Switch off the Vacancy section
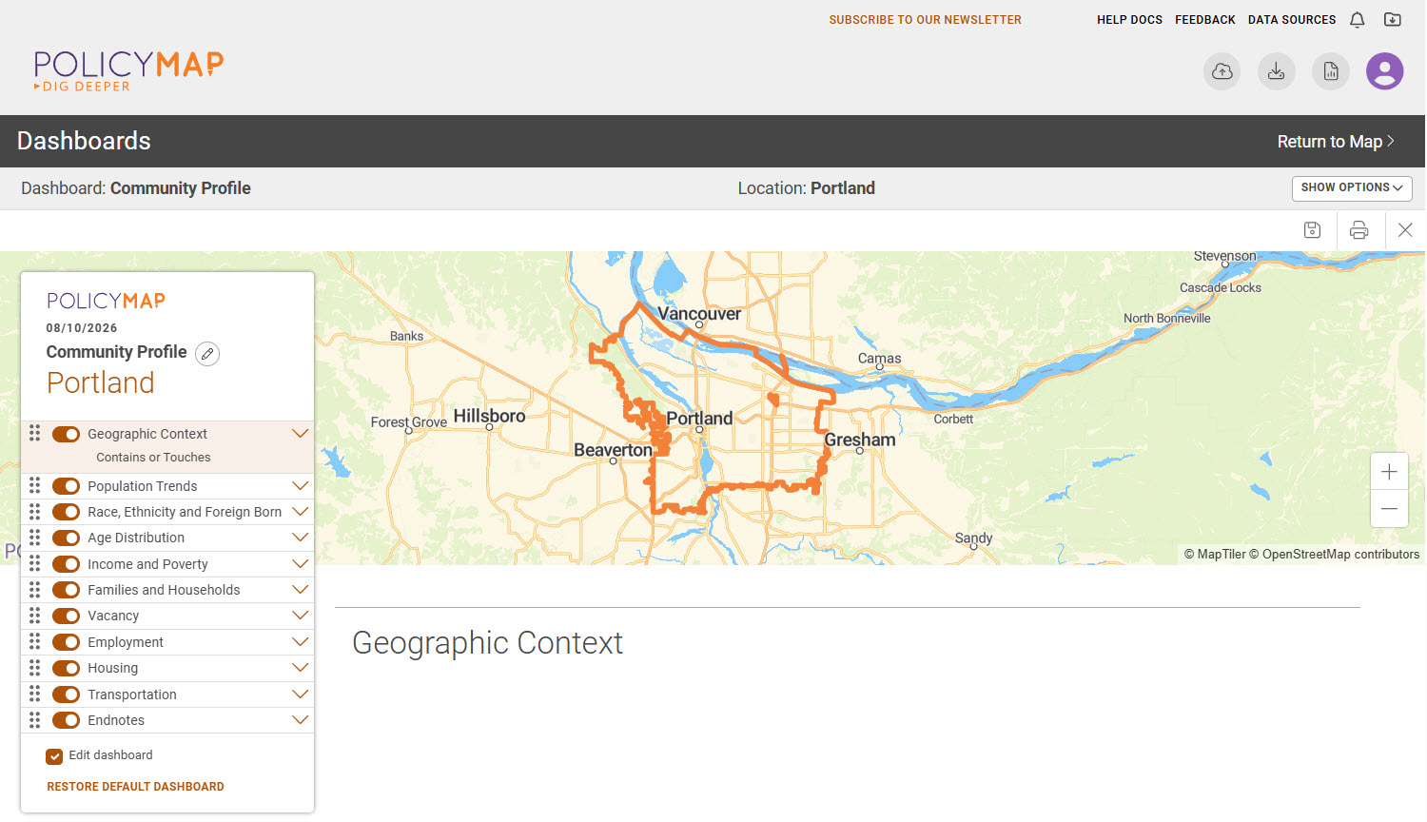This screenshot has width=1427, height=822. point(66,616)
